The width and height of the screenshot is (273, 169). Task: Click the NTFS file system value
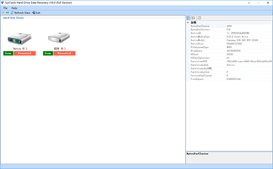tap(229, 47)
